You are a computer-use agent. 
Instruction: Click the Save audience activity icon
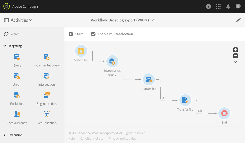click(x=17, y=115)
